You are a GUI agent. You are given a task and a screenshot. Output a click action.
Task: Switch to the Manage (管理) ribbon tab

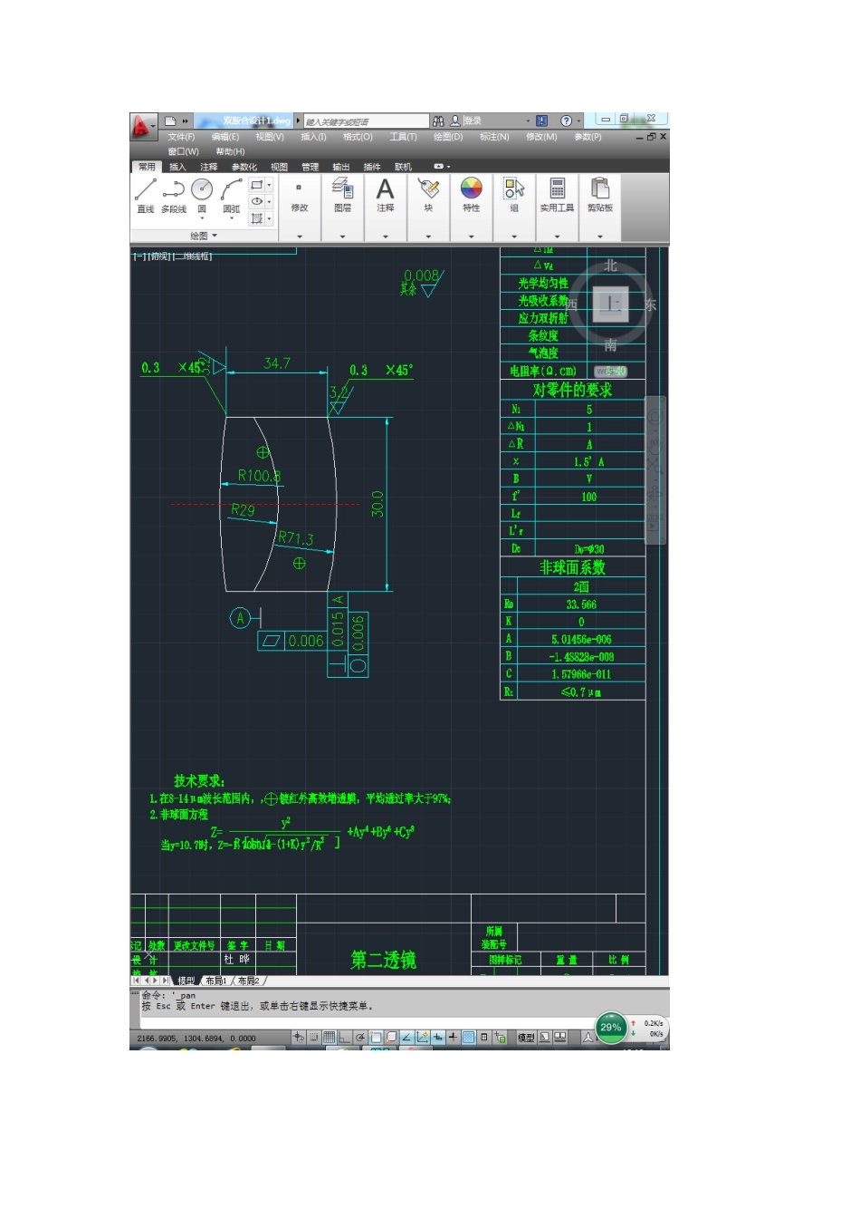pos(311,167)
